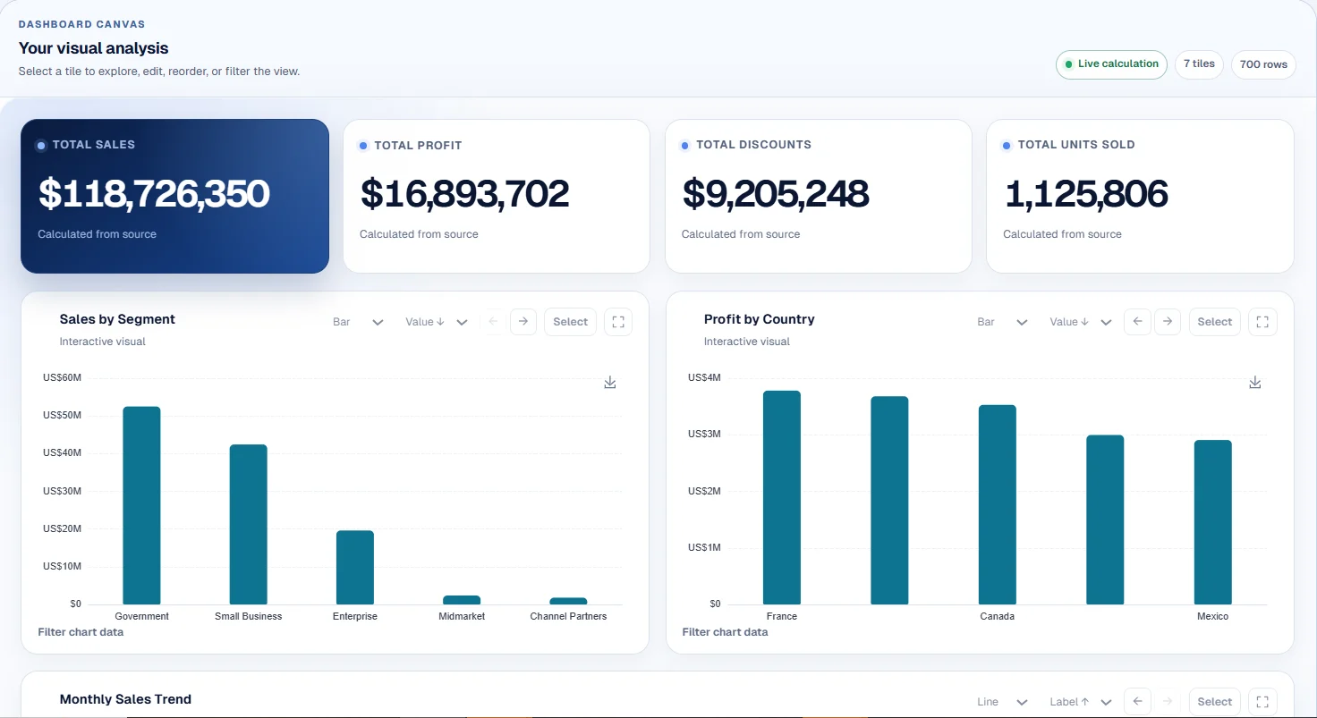This screenshot has height=718, width=1317.
Task: Move Monthly Sales Trend tile left
Action: (1137, 702)
